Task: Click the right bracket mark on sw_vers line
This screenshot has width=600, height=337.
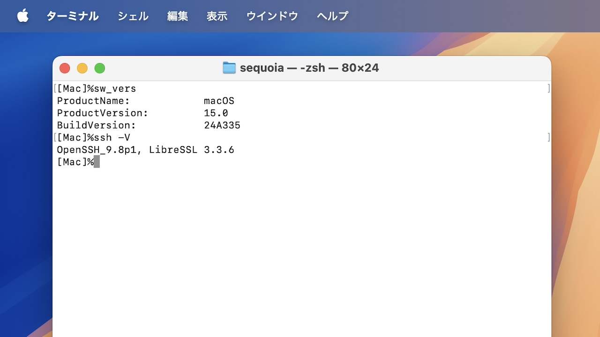Action: pyautogui.click(x=548, y=88)
